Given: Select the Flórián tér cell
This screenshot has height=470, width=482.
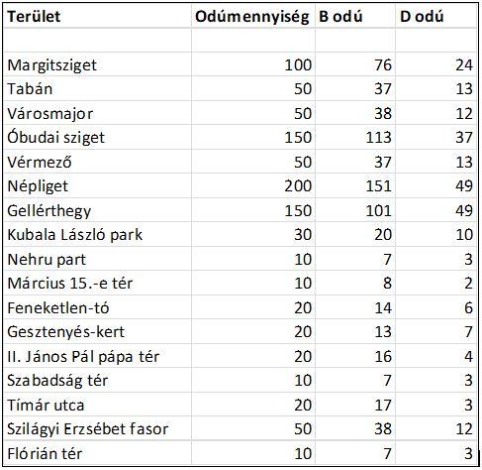Looking at the screenshot, I should (x=98, y=453).
